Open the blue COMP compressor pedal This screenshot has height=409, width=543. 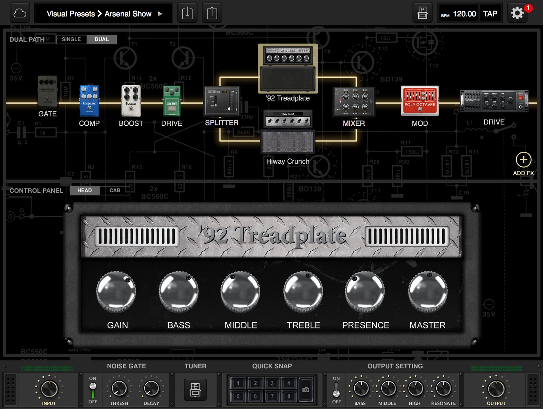click(x=89, y=100)
